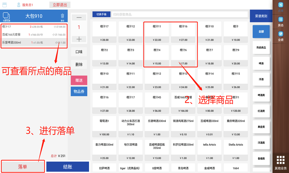Select the 洋酒 category tab
The height and width of the screenshot is (173, 289).
pos(261,79)
